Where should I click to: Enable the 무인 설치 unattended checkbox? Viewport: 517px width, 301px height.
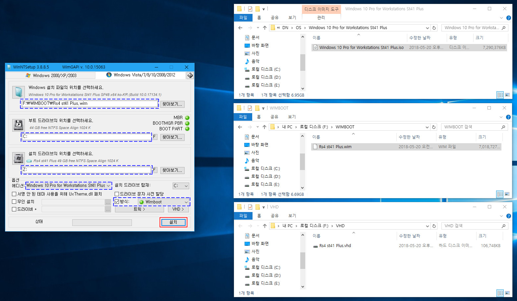pyautogui.click(x=14, y=201)
